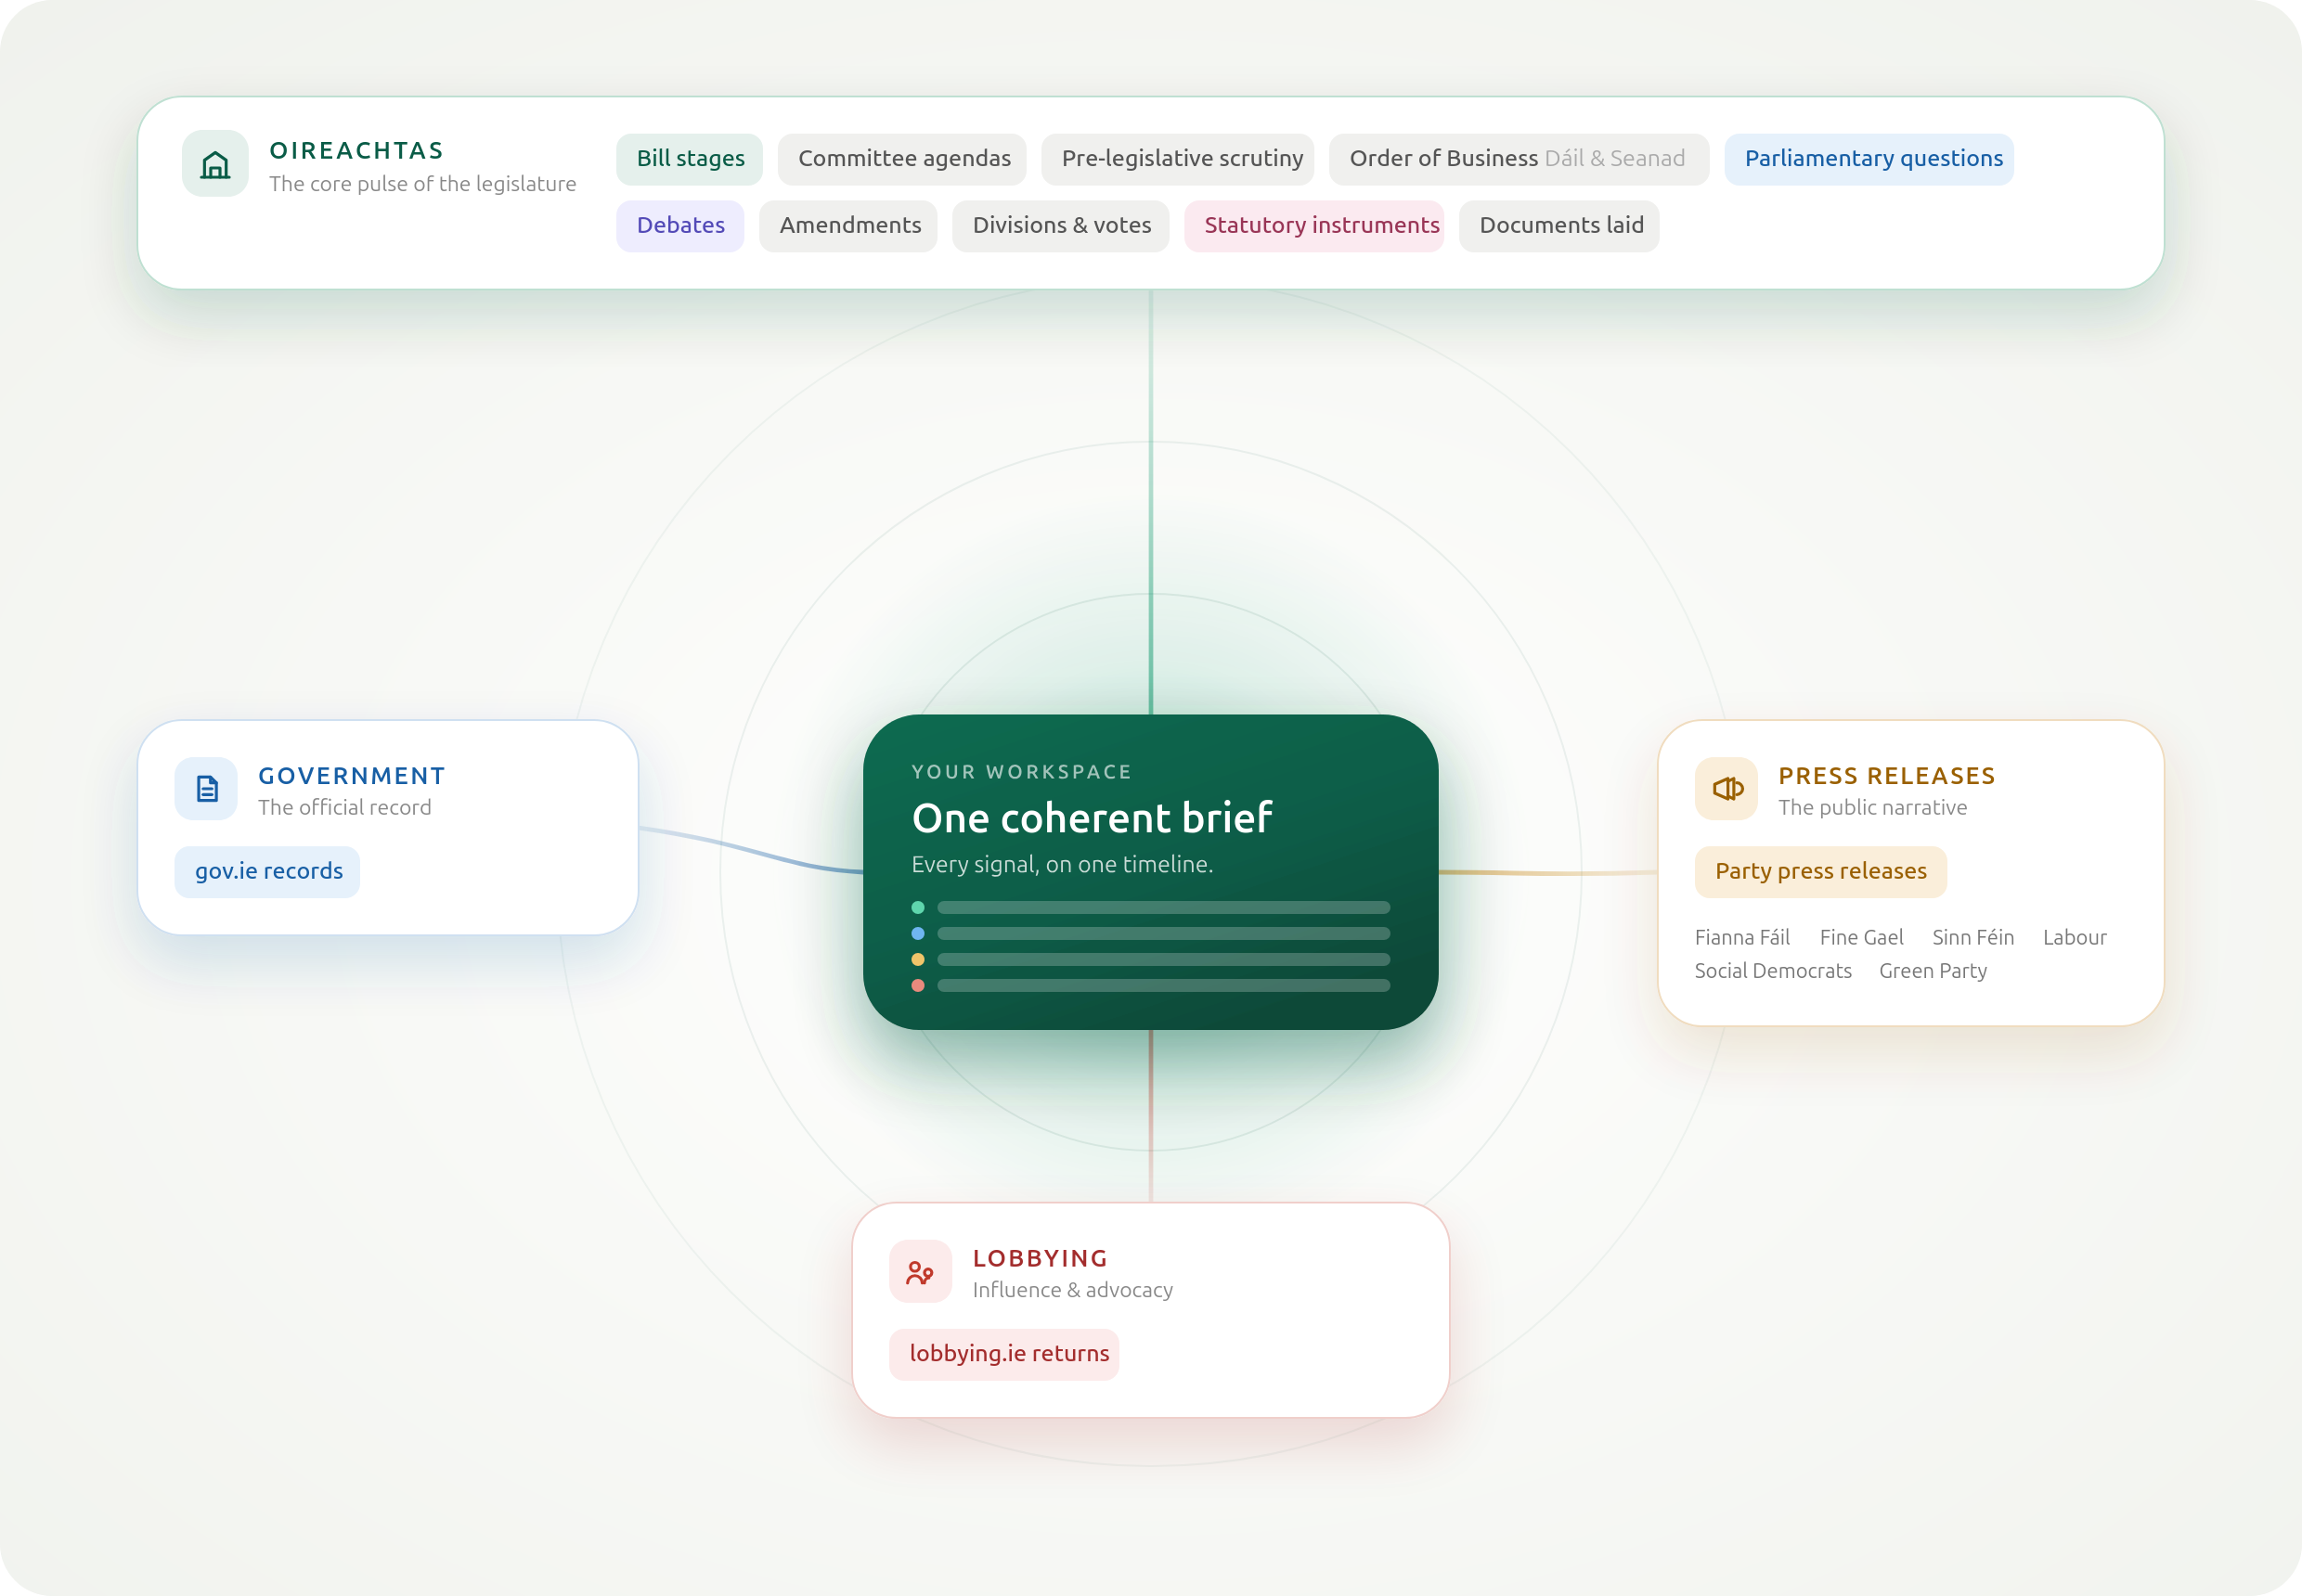
Task: Click the yellow dot timeline row
Action: (x=1150, y=960)
